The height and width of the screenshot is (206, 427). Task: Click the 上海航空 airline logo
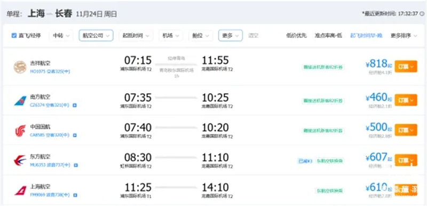point(20,191)
